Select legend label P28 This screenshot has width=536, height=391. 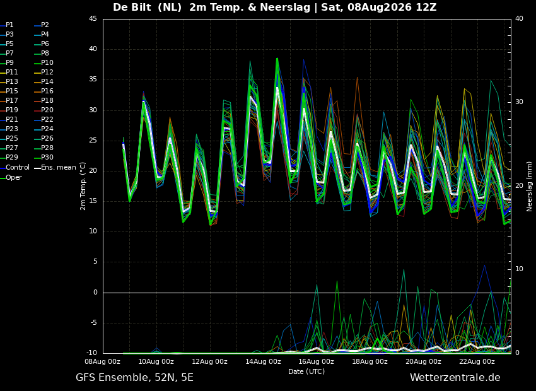pos(44,148)
